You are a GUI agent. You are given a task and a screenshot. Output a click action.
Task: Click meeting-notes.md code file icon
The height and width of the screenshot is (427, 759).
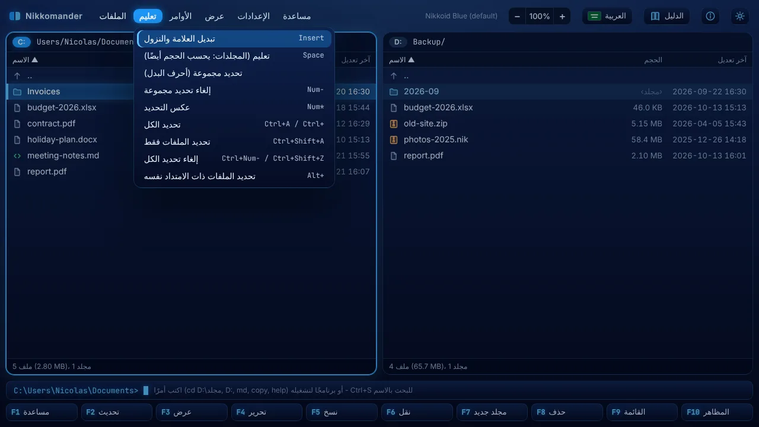(17, 156)
